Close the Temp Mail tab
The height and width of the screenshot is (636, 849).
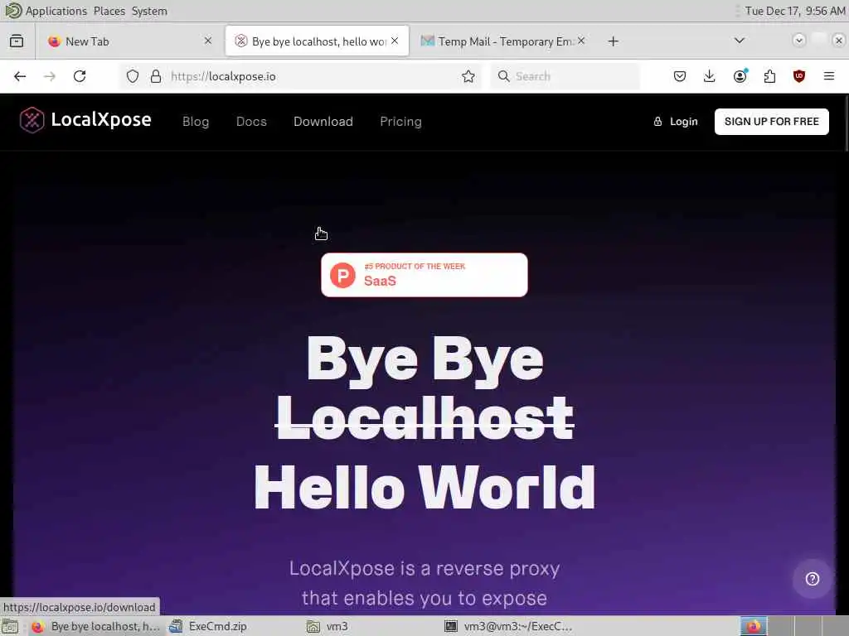pos(581,41)
